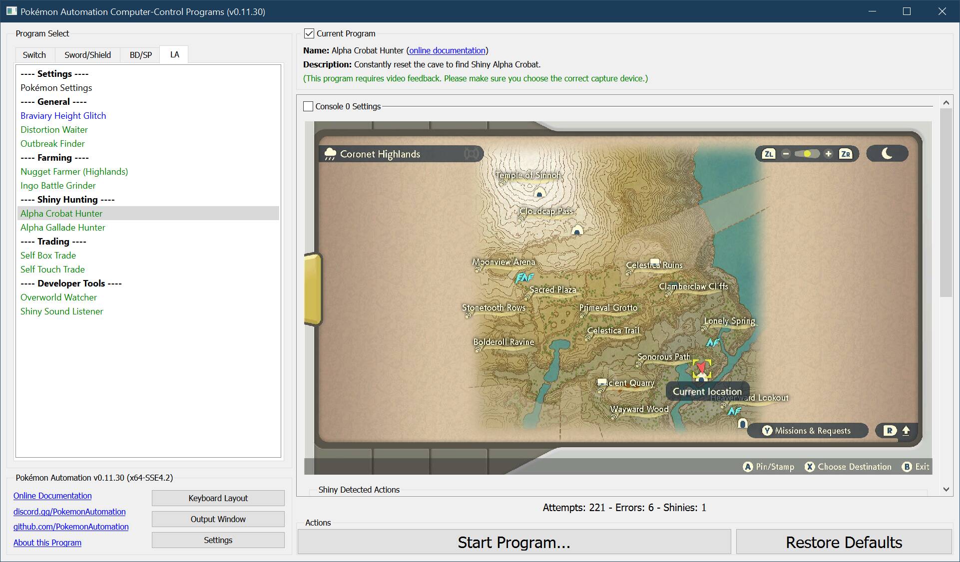The image size is (960, 562).
Task: Switch to the BD/SP tab
Action: (140, 55)
